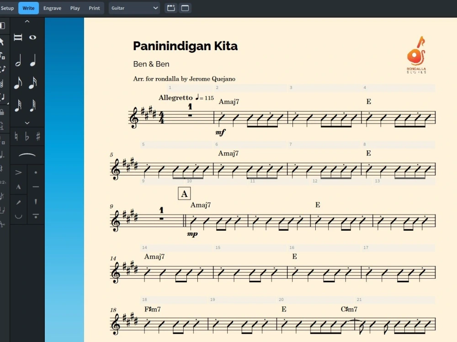Apply the staccato-tenuto articulation
The width and height of the screenshot is (457, 342).
(36, 216)
